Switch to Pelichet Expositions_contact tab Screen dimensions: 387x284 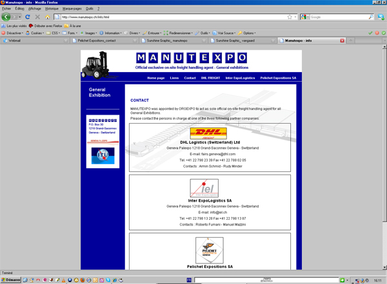point(104,41)
